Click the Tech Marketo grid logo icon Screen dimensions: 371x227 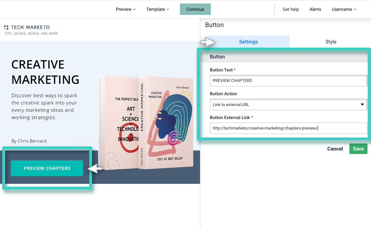(x=6, y=27)
